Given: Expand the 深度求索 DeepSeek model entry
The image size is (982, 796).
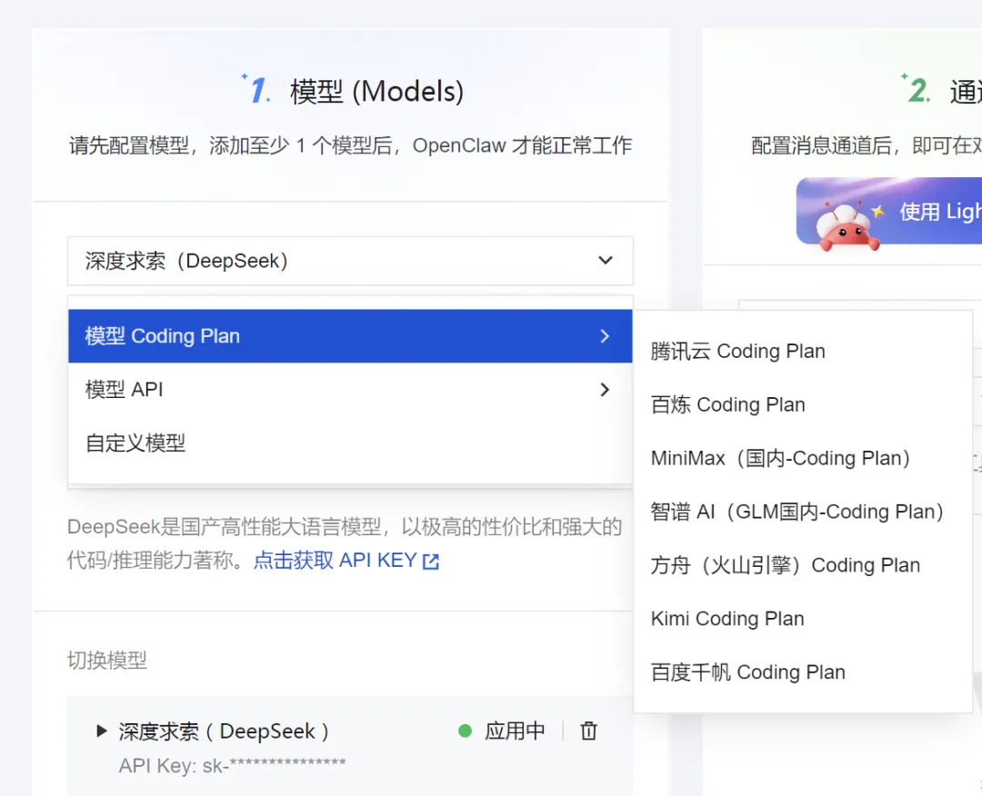Looking at the screenshot, I should [x=102, y=731].
